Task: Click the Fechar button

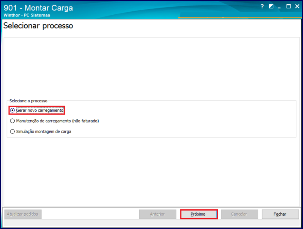Action: tap(280, 214)
